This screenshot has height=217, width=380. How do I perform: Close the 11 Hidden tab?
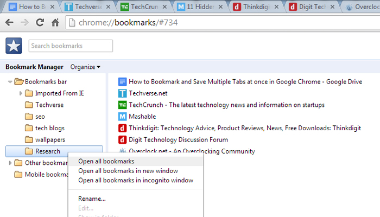(220, 7)
